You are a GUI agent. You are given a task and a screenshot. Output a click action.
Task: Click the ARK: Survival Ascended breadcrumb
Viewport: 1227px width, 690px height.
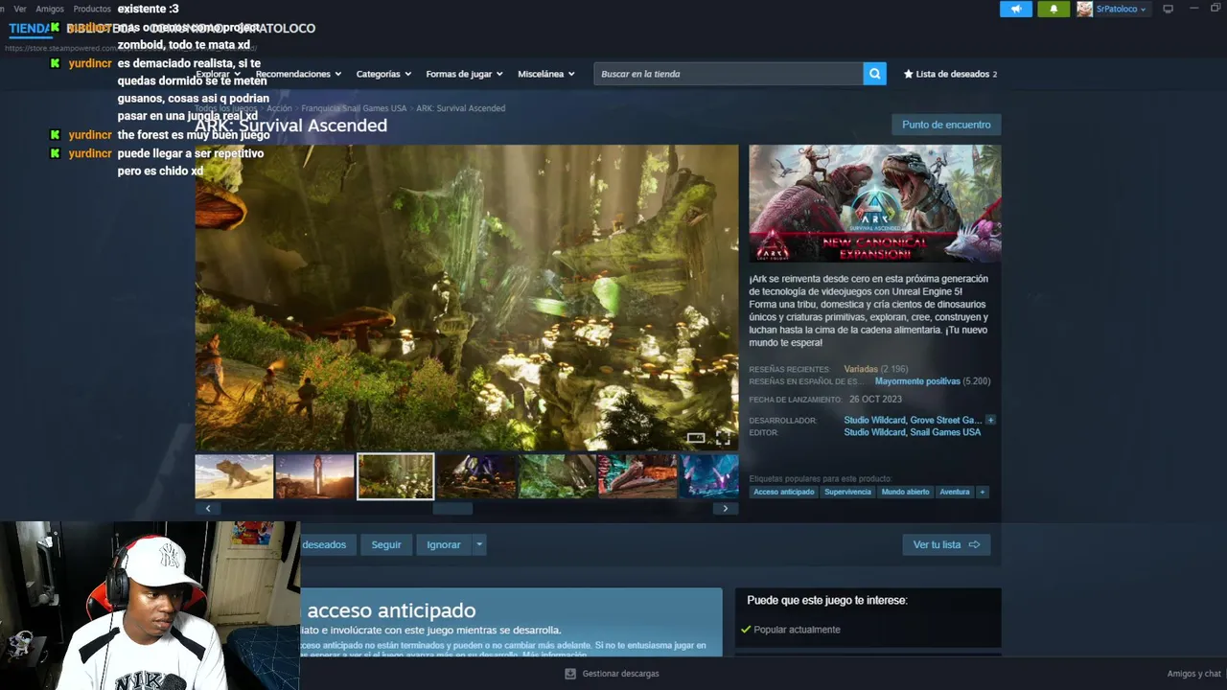460,108
